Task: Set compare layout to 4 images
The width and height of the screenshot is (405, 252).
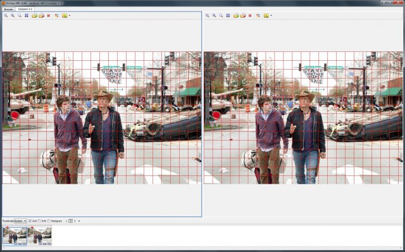Action: [x=79, y=221]
